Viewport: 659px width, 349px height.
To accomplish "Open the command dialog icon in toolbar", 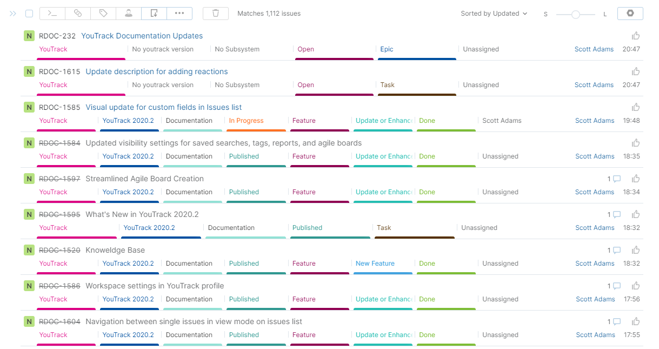I will point(52,14).
